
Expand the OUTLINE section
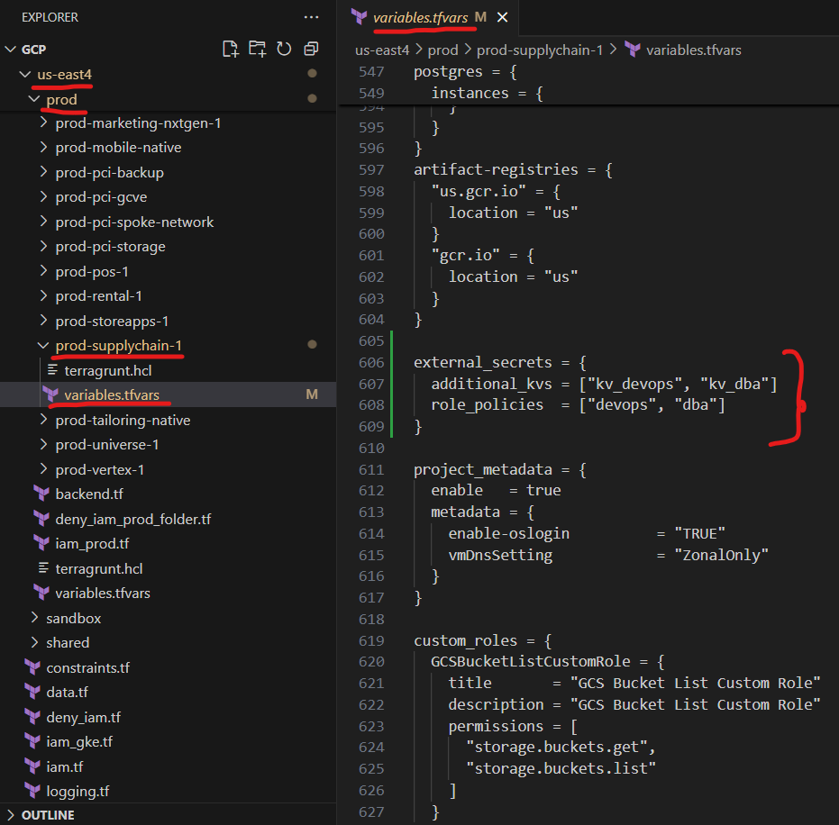[48, 815]
